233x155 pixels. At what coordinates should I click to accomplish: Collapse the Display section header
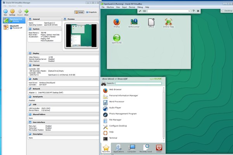click(x=63, y=53)
